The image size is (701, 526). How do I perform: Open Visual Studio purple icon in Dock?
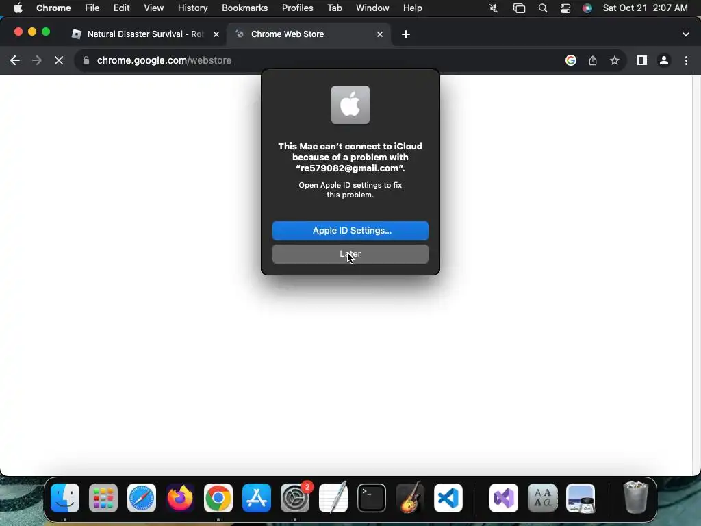tap(504, 498)
